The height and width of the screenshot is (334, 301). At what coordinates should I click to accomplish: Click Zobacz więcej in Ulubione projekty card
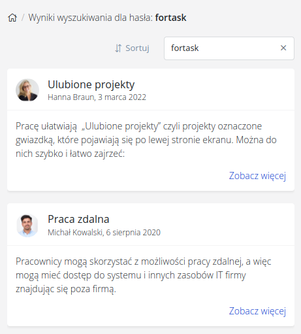pos(257,176)
